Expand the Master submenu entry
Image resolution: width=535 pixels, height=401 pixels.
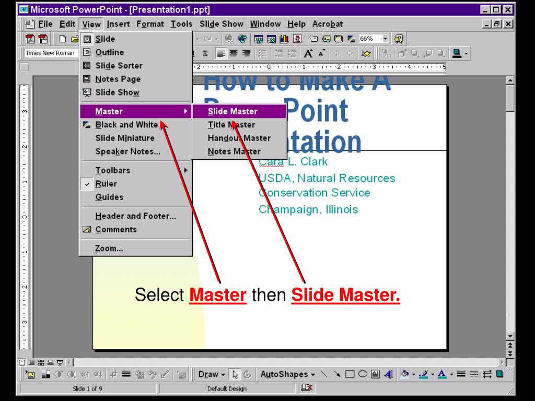tap(136, 112)
